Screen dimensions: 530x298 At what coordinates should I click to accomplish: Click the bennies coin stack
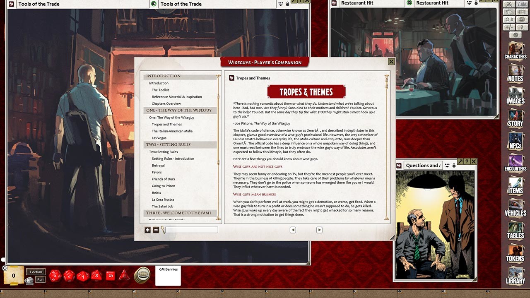pyautogui.click(x=142, y=275)
